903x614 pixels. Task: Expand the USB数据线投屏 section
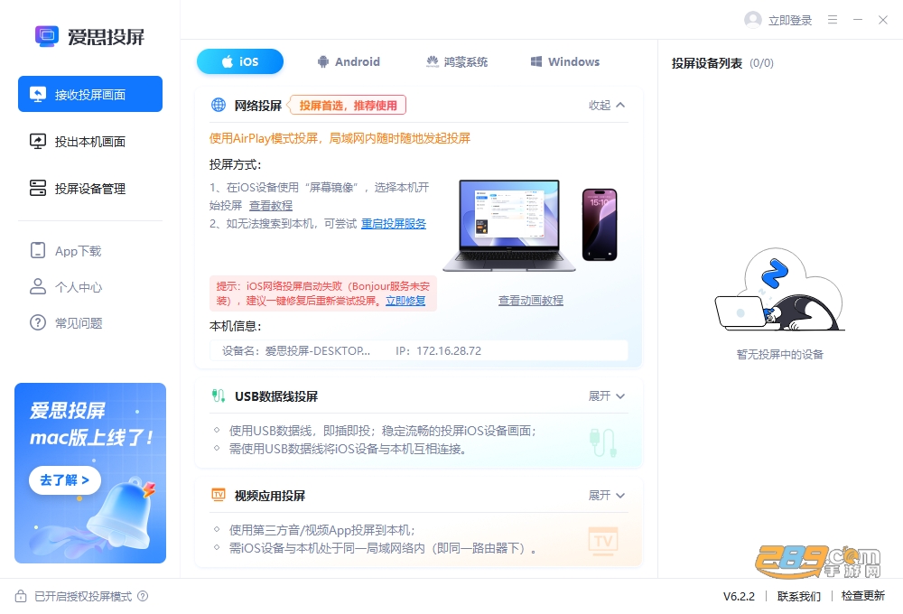click(x=607, y=395)
